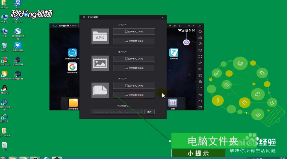Close the 文件中转站 dialog

click(163, 17)
